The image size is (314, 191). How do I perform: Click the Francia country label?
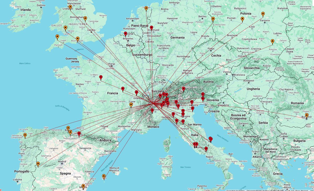point(113,93)
